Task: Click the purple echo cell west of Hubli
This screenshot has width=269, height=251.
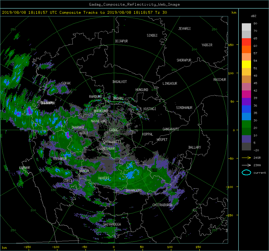Action: pos(68,135)
